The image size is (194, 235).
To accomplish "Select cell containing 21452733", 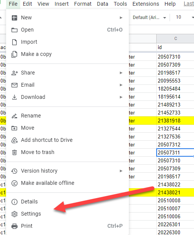I will [x=175, y=113].
